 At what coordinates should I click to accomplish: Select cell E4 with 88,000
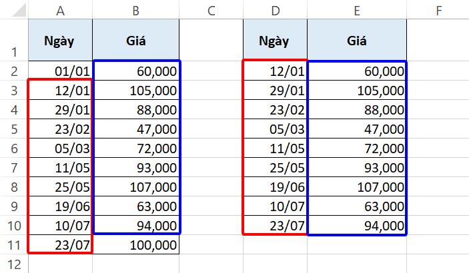pos(357,109)
